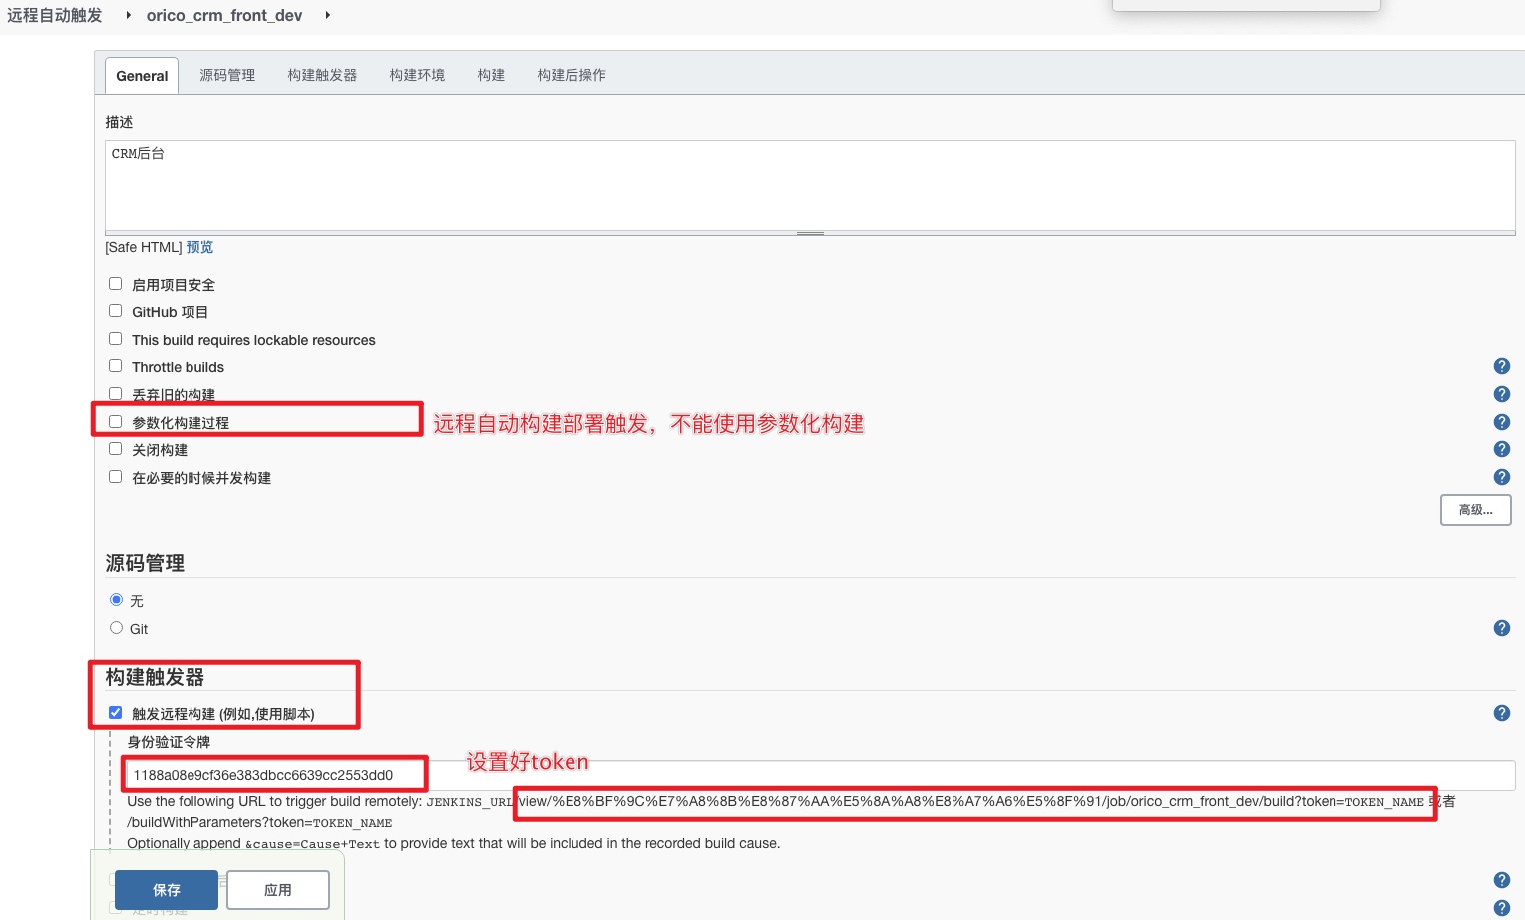Select the [Safe HTML] label
The width and height of the screenshot is (1525, 920).
144,247
